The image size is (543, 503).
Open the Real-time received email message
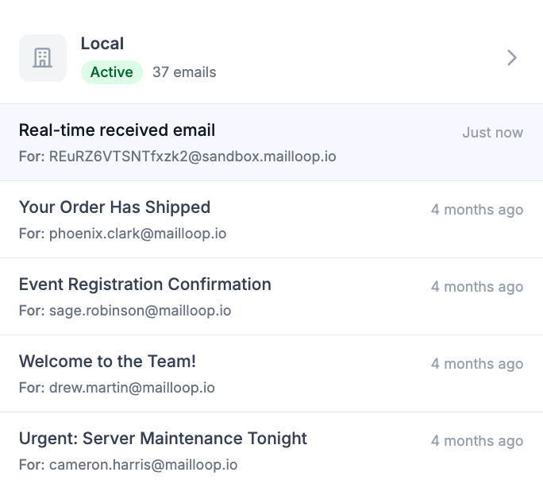point(117,130)
